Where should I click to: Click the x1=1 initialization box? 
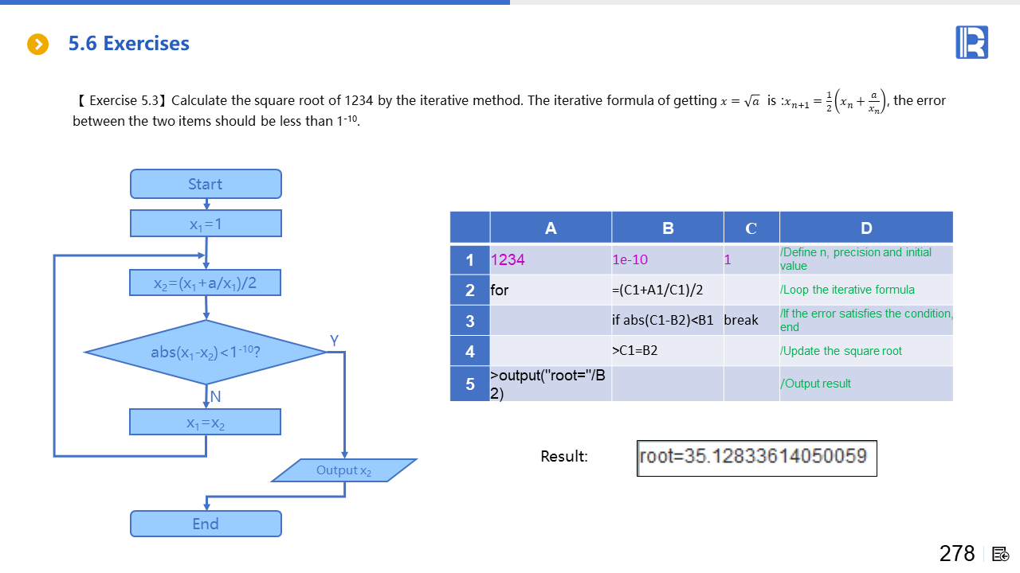point(206,224)
